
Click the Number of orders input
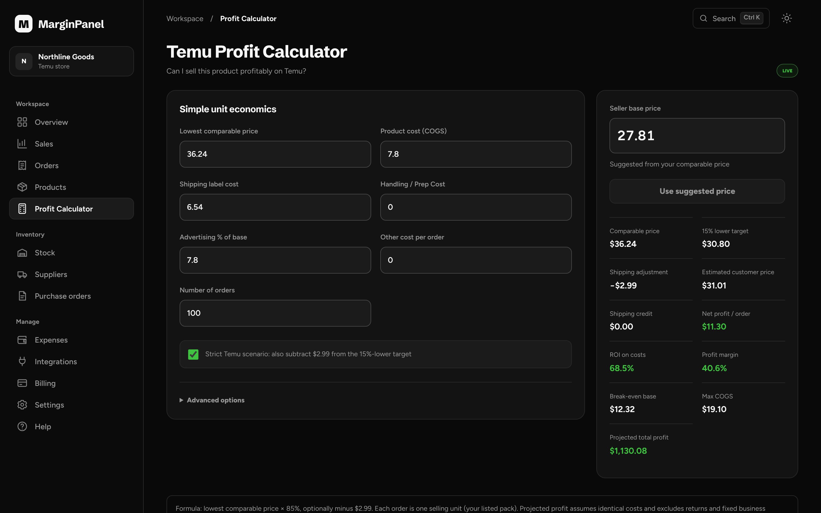(x=275, y=313)
